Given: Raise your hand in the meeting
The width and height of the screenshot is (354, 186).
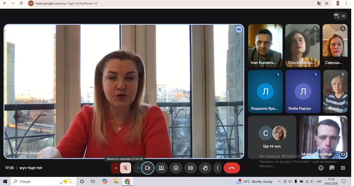Looking at the screenshot, I should (x=205, y=168).
